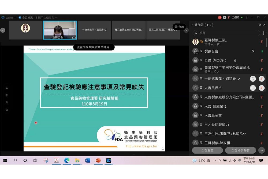
Task: Click avatar of 華僑-許益誠*2
Action: (x=195, y=60)
